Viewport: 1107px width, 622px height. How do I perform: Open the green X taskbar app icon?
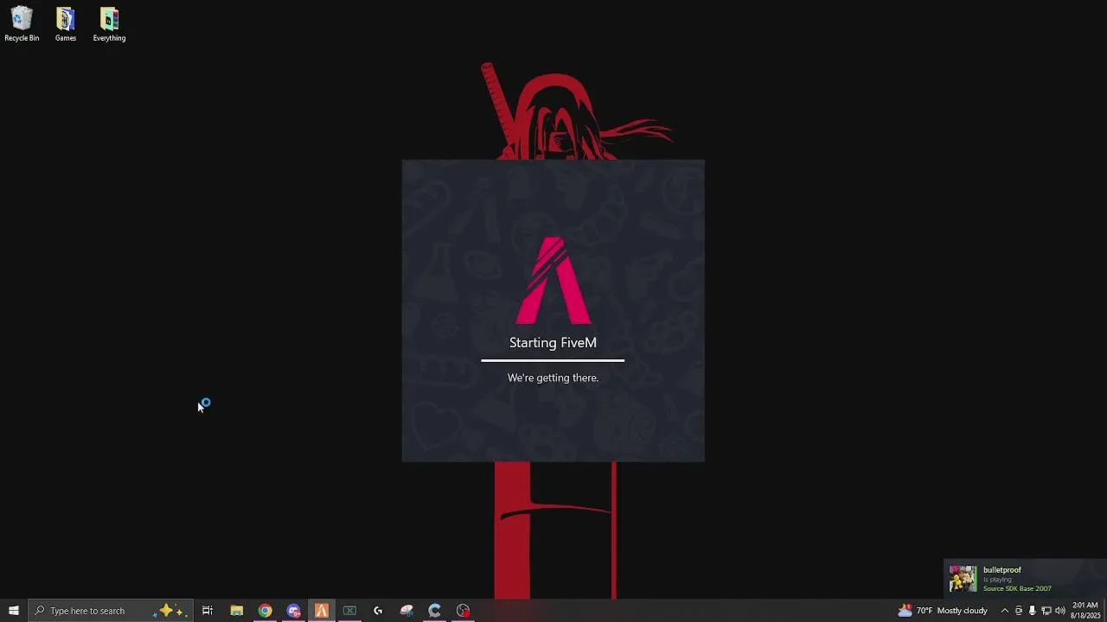[349, 611]
